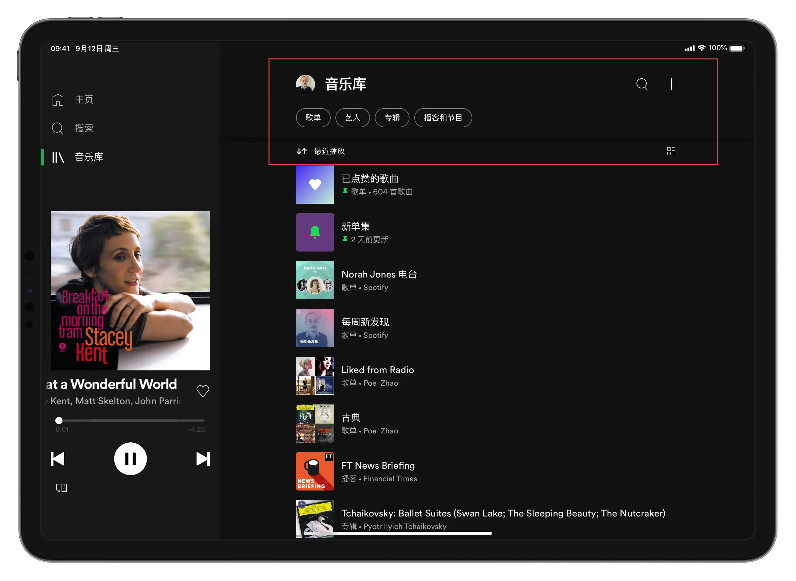Viewport: 796px width, 581px height.
Task: Click the battery icon in status bar
Action: 737,48
